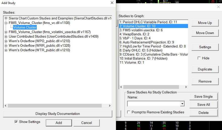Select '5: VbP - 1 Days. ID: 4'
The image size is (222, 130).
[154, 38]
